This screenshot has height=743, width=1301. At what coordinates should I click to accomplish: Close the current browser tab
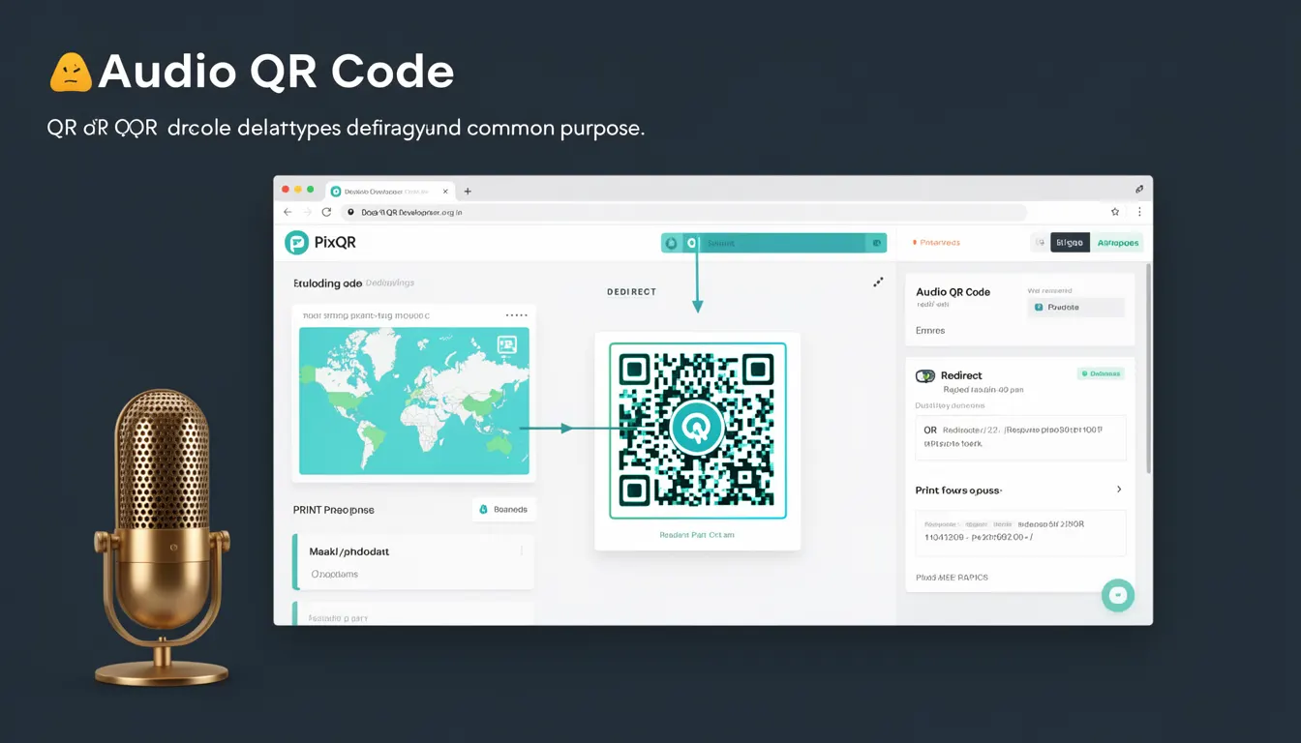(444, 192)
